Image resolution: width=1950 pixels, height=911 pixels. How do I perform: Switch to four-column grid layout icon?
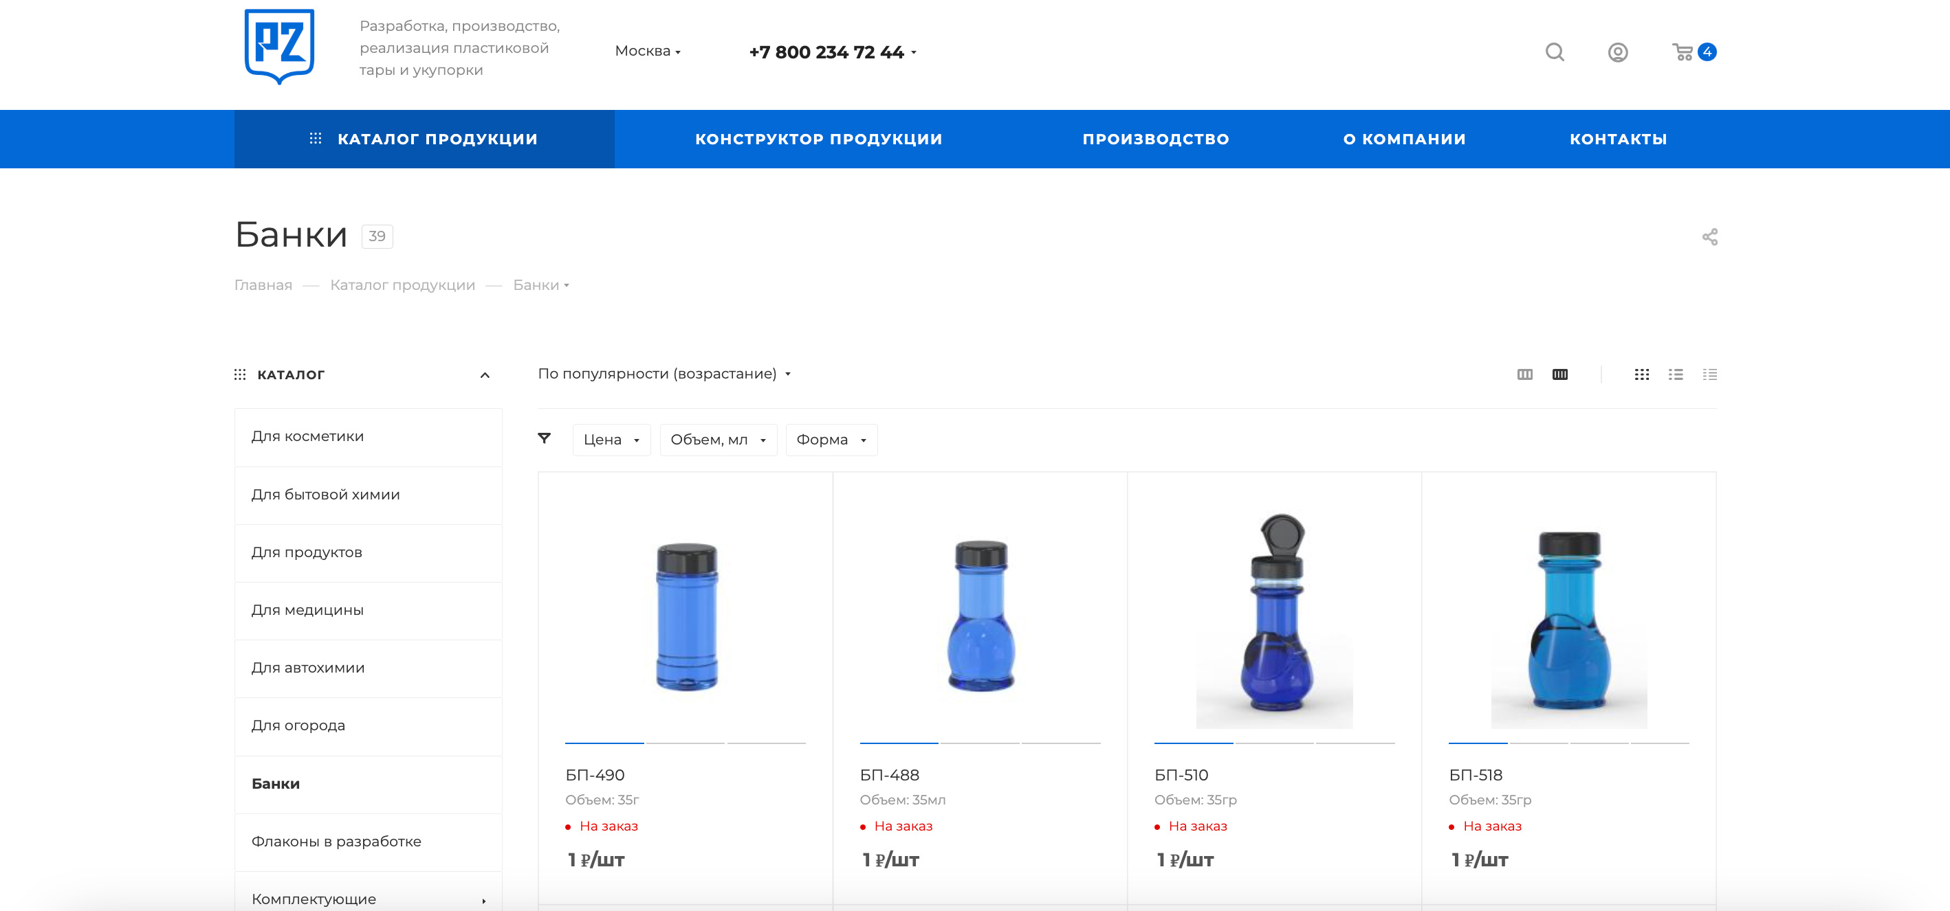[x=1559, y=374]
